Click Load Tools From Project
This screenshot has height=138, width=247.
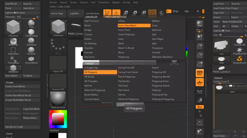[x=230, y=8]
